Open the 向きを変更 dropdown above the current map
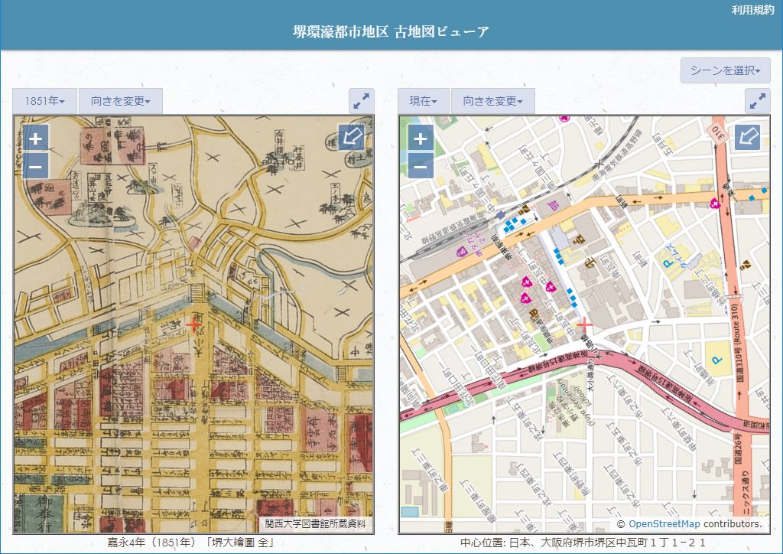Image resolution: width=783 pixels, height=554 pixels. point(493,101)
